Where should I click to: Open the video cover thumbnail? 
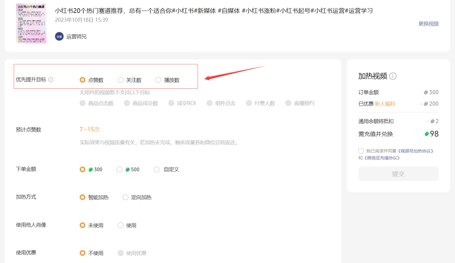tap(31, 24)
